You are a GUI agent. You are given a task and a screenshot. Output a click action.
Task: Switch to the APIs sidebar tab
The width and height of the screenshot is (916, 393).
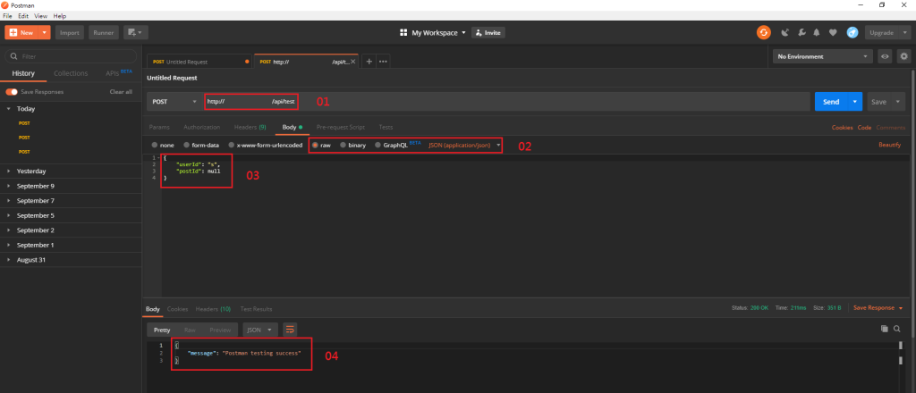(x=119, y=73)
